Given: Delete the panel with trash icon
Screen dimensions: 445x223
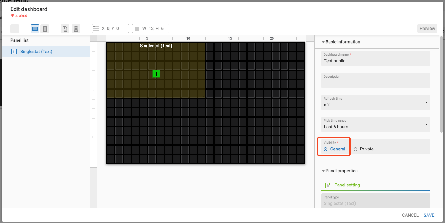Looking at the screenshot, I should [76, 29].
